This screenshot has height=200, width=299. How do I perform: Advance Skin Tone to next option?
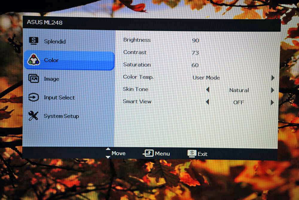point(273,90)
